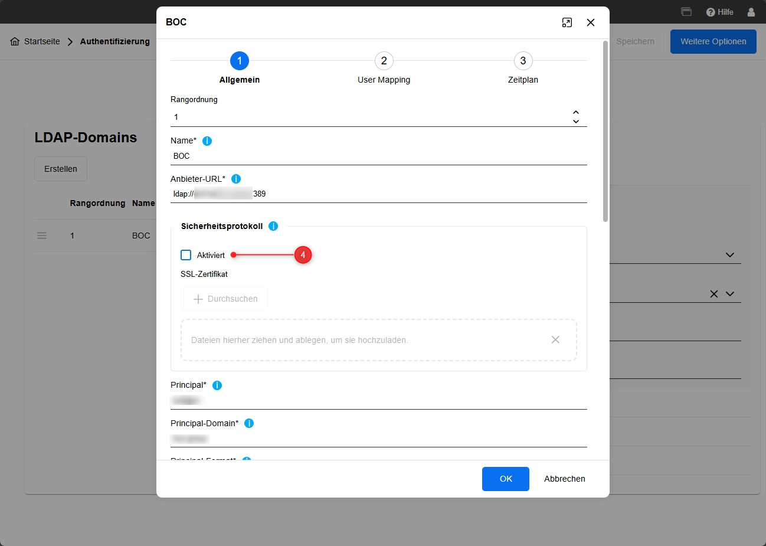Open the Sicherheitsprotokoll info icon
The image size is (766, 546).
(273, 226)
